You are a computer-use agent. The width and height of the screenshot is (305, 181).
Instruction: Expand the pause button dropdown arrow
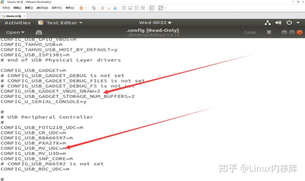click(x=86, y=8)
